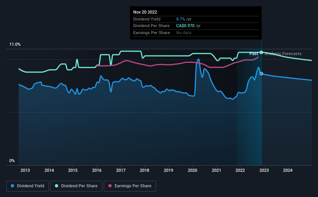Click the 2023 x-axis label
The image size is (318, 197).
tap(264, 170)
